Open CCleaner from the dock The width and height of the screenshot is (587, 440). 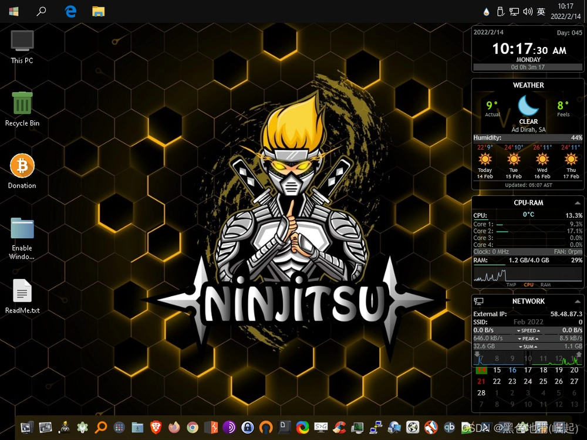[x=339, y=427]
